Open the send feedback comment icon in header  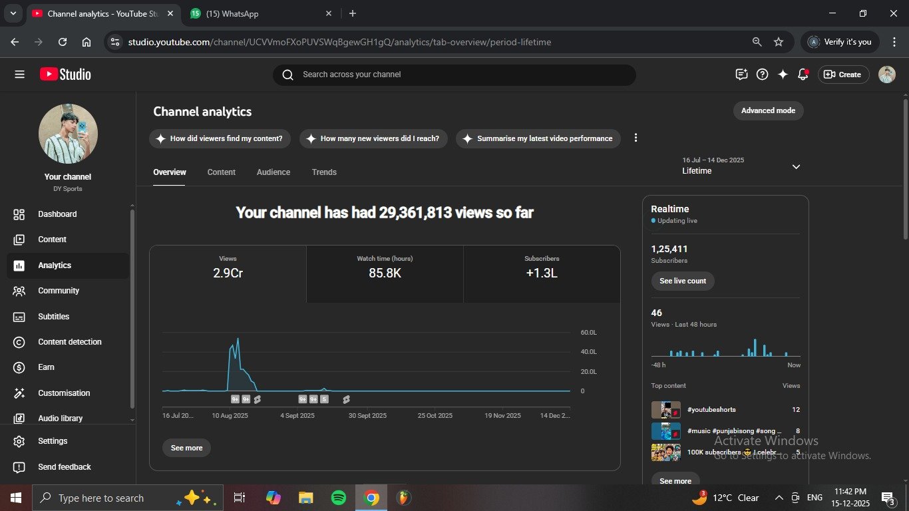741,75
